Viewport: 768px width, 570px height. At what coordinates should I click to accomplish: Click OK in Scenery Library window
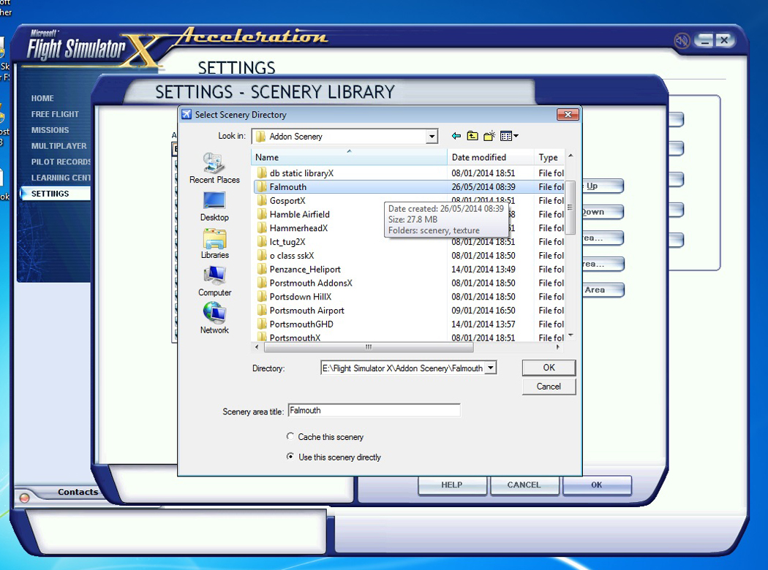[597, 485]
